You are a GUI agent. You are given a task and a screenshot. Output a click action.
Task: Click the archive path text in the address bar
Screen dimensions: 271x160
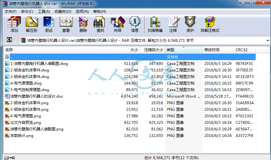[x=110, y=41]
